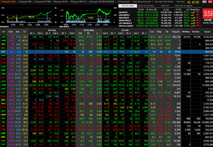Screen dimensions: 213x147
Task: Click the Thấp column header
Action: point(159,32)
